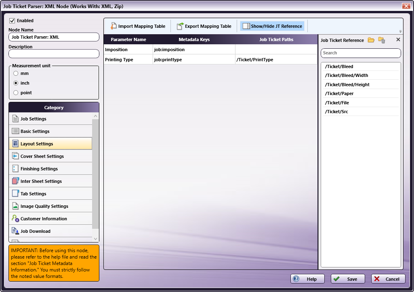
Task: Click the category list scroll down arrow
Action: [x=96, y=239]
